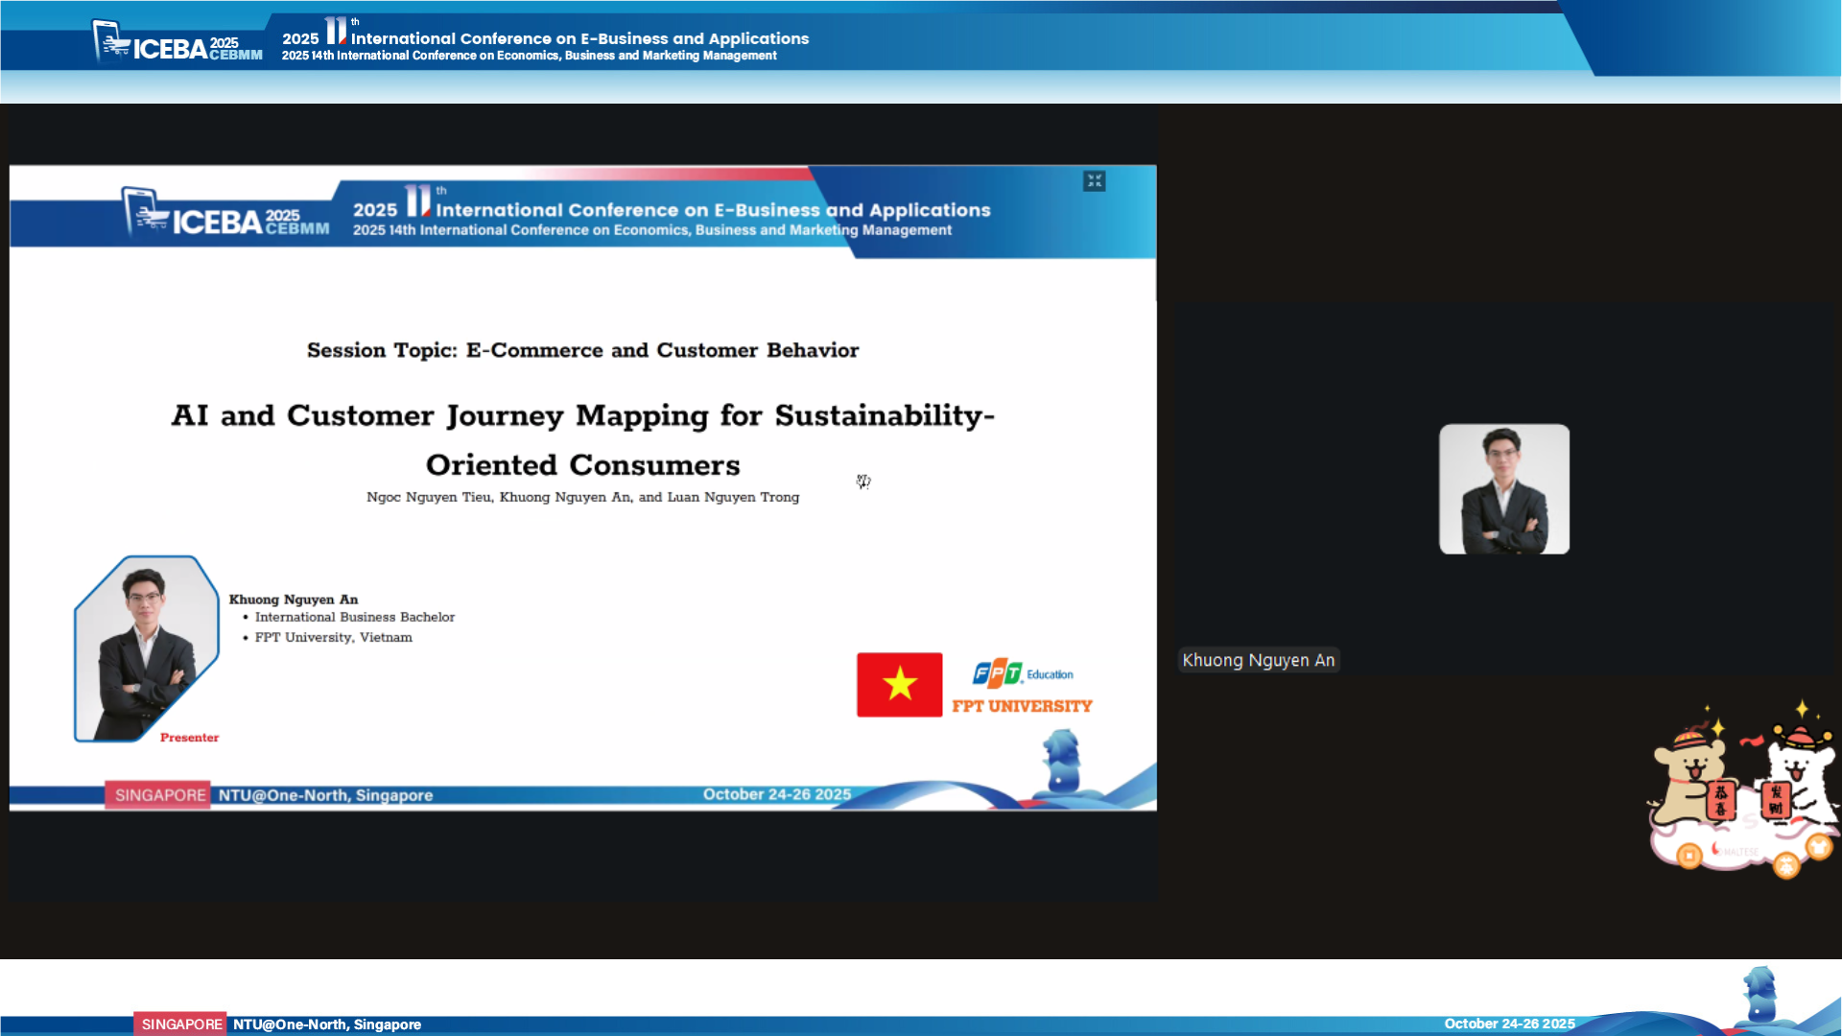Click the NTU@One-North, Singapore text on the slide footer
The width and height of the screenshot is (1842, 1036).
click(x=325, y=795)
